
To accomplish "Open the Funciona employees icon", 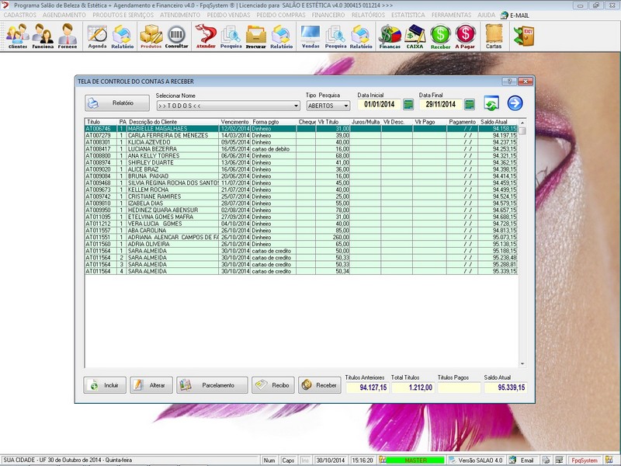I will click(43, 36).
